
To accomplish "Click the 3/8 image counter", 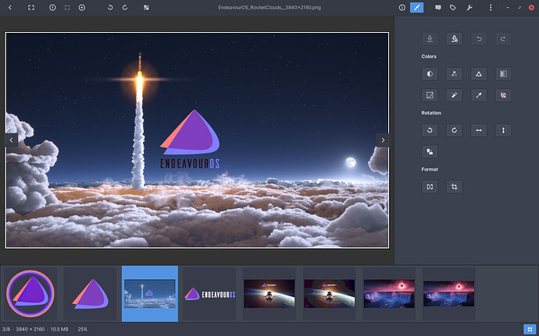I will [6, 329].
